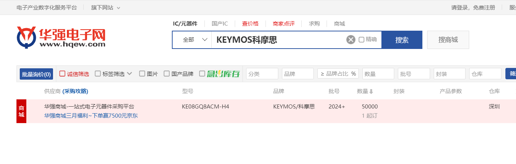Click part number KE08GQ8ACM-H4
Viewport: 516px width, 164px height.
pyautogui.click(x=206, y=107)
